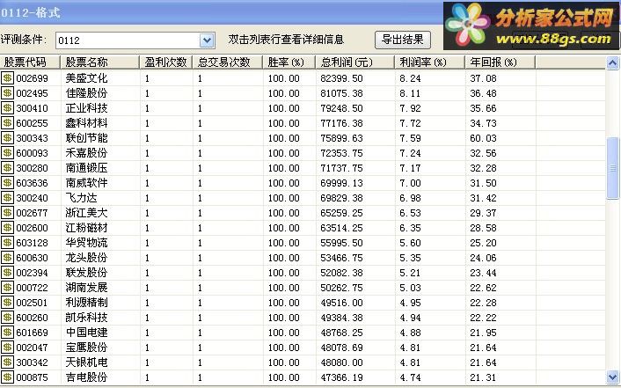621x388 pixels.
Task: Click the stock icon for 000722
Action: click(7, 288)
